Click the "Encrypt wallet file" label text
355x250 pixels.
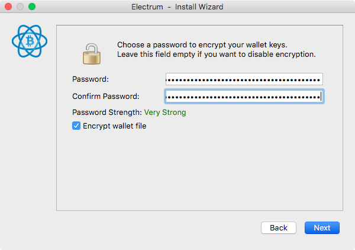[115, 126]
